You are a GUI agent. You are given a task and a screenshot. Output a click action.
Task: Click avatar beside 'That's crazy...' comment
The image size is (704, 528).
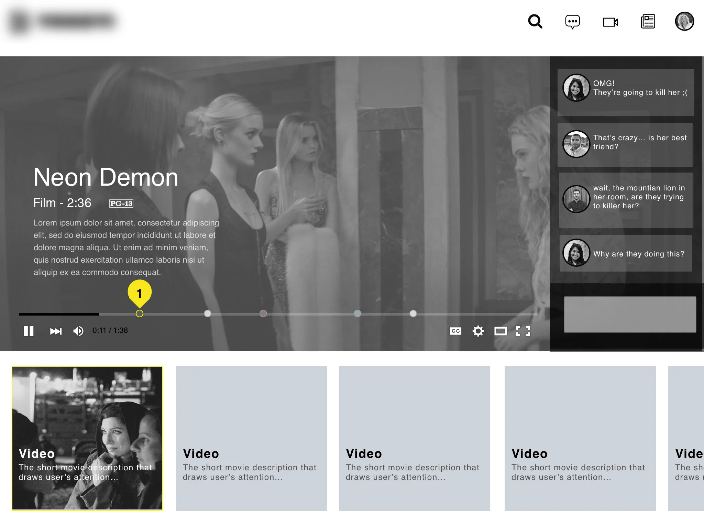pyautogui.click(x=576, y=144)
